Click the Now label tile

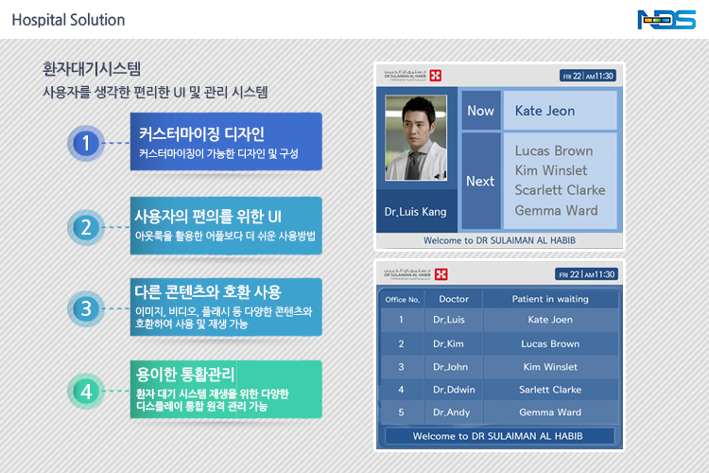480,111
